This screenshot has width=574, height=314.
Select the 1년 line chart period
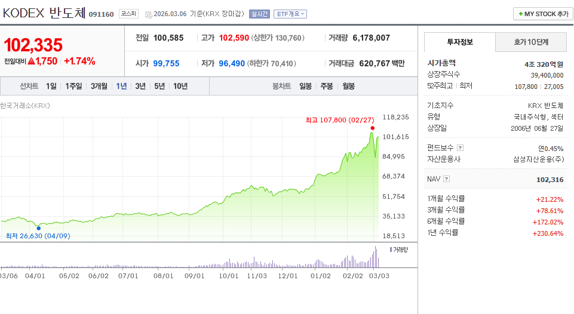tap(121, 87)
